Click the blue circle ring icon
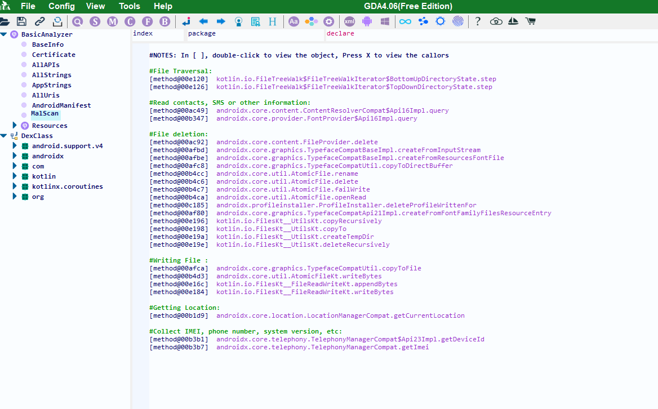Image resolution: width=658 pixels, height=409 pixels. (440, 21)
